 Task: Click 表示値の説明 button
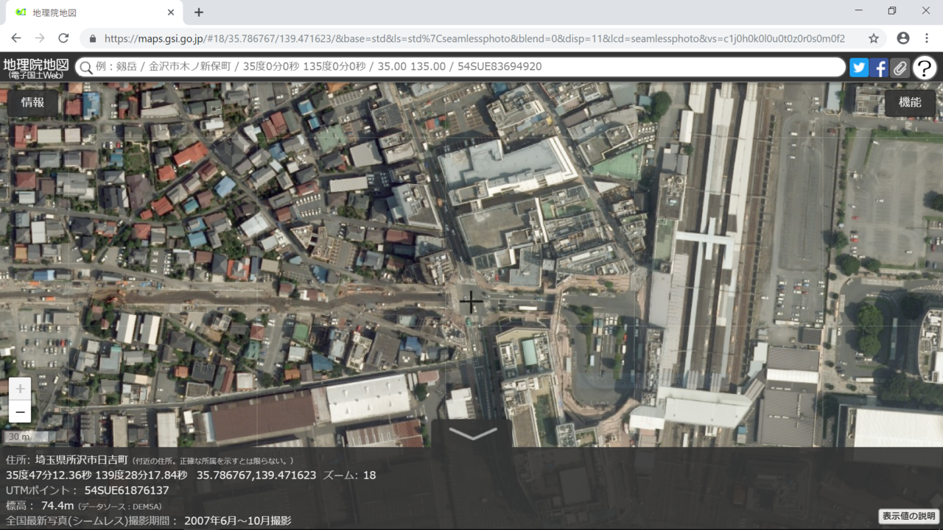point(908,515)
